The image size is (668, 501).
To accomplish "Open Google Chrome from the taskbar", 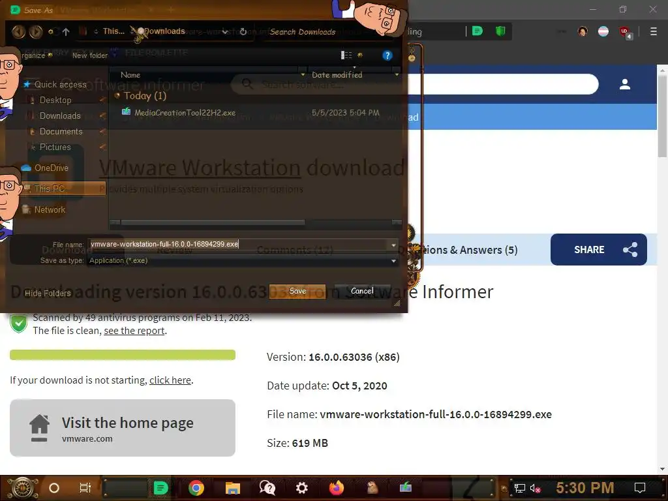I will pos(196,488).
